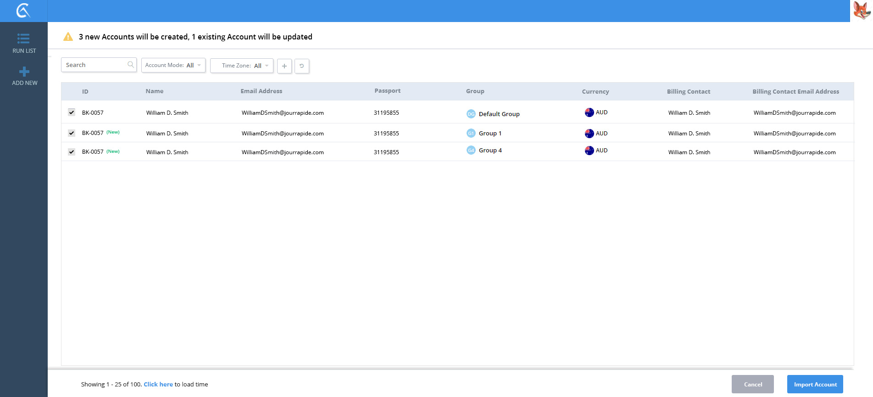873x397 pixels.
Task: Click the search magnifier icon
Action: (x=131, y=65)
